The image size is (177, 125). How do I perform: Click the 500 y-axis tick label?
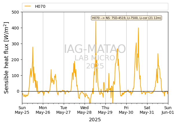click(x=15, y=12)
